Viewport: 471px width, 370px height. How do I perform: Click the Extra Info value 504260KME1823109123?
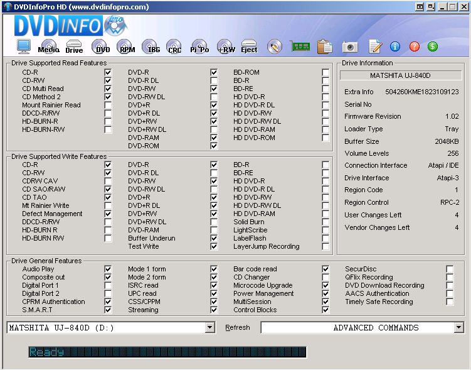(421, 92)
